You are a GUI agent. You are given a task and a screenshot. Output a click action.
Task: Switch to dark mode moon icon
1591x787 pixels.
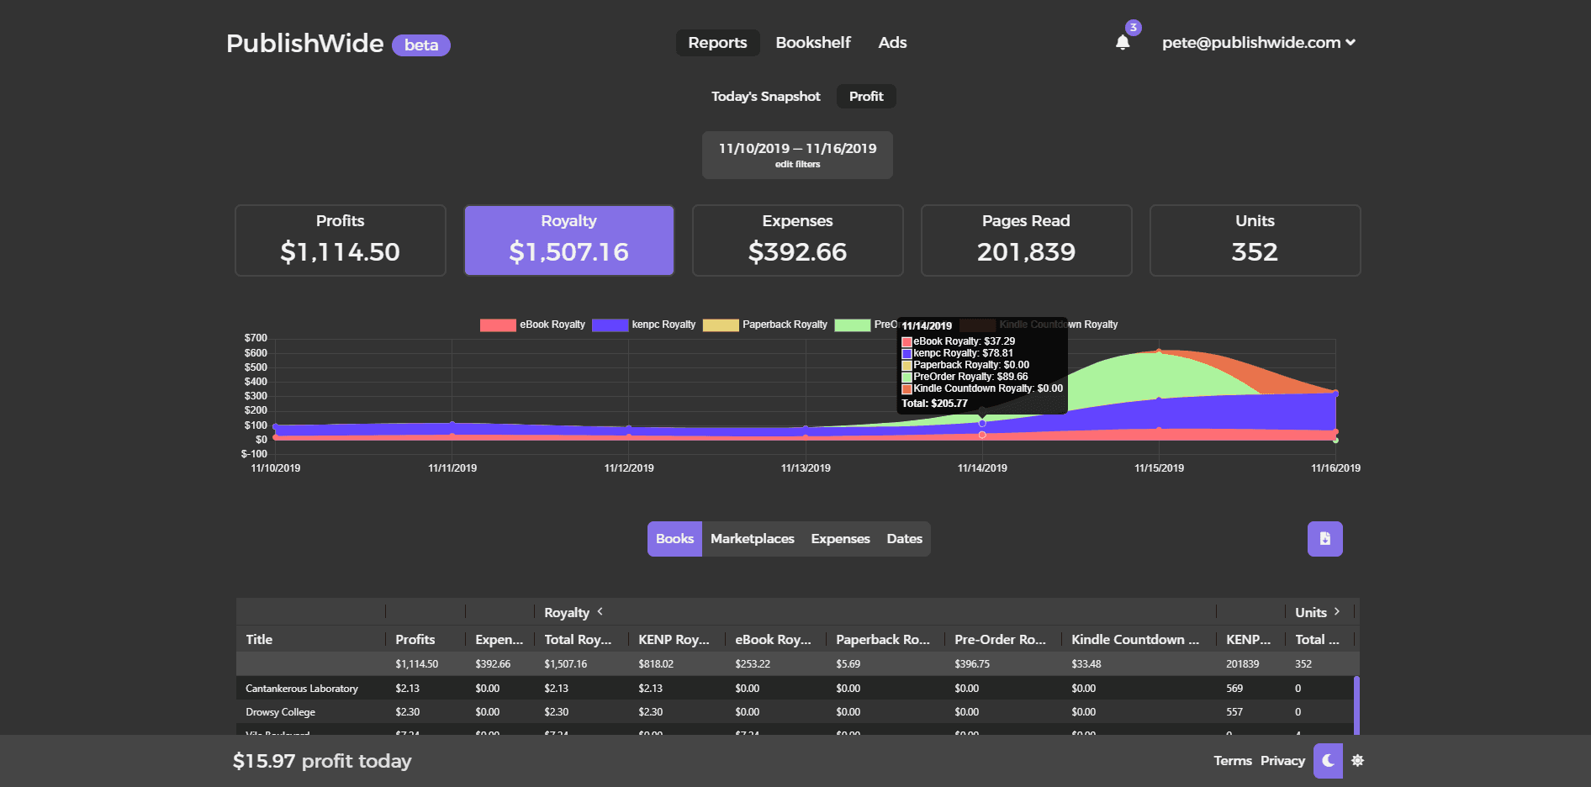(1328, 761)
